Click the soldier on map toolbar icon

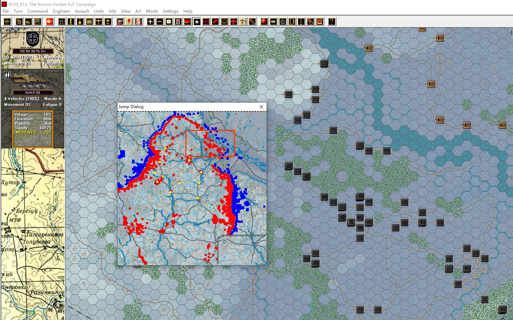[x=243, y=22]
